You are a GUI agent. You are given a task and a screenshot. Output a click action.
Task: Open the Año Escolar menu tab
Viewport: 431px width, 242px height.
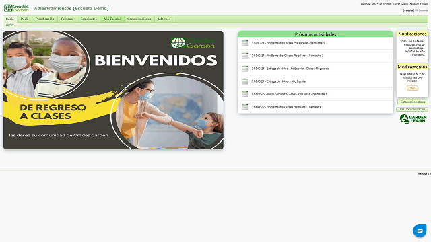[x=112, y=19]
